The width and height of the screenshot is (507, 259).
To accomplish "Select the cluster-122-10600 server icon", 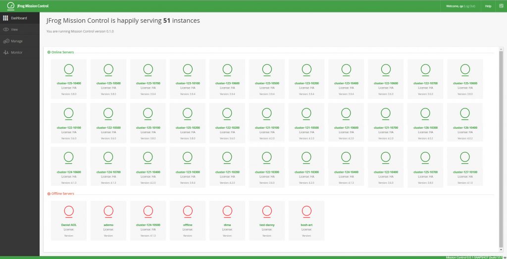I will click(x=386, y=70).
